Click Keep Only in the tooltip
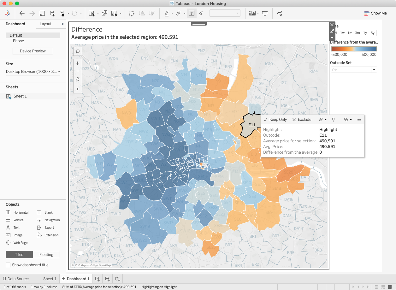 coord(275,120)
